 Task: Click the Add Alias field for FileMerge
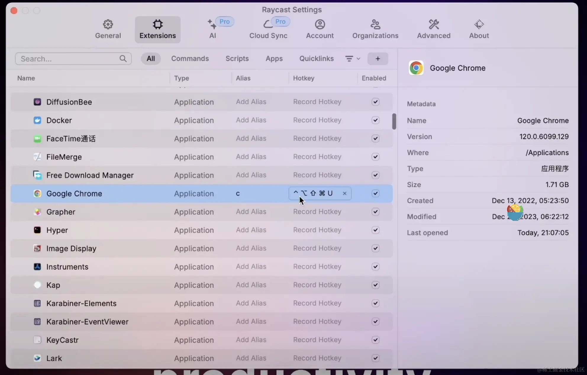(x=251, y=156)
